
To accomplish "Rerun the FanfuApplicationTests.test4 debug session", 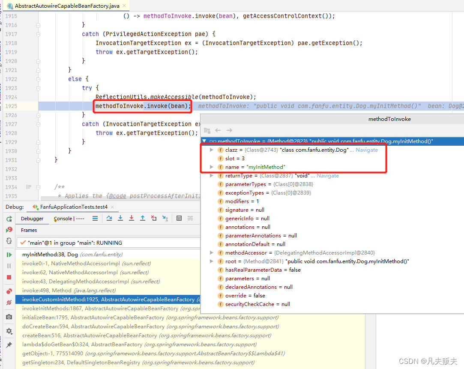I will coord(9,219).
